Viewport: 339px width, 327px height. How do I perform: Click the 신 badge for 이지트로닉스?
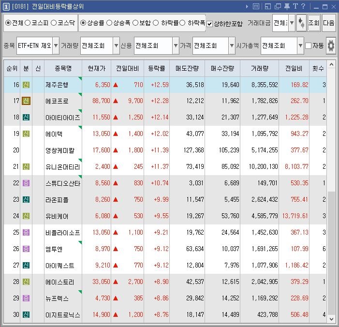point(26,314)
